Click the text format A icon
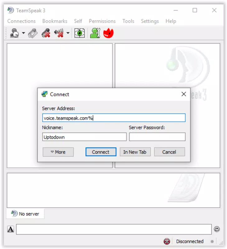Screen dimensions: 227x249 tap(11, 229)
